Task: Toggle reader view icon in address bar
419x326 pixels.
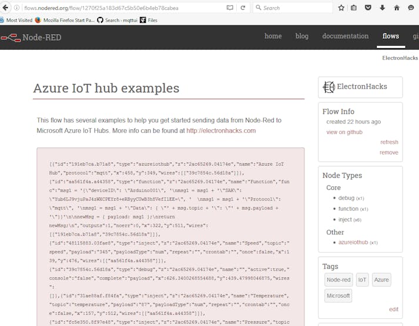Action: click(230, 8)
